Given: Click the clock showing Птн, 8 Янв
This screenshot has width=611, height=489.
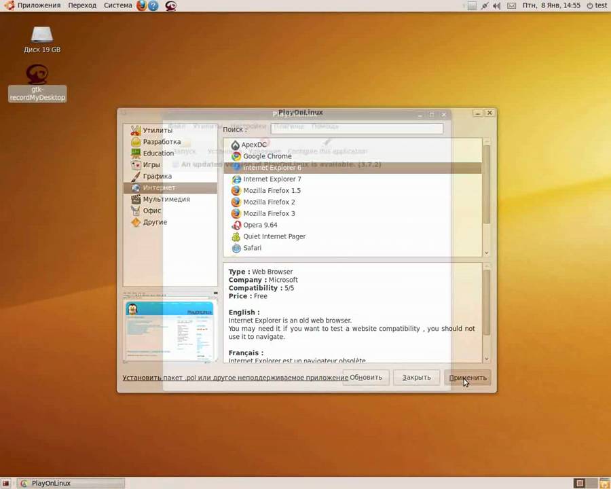Looking at the screenshot, I should (x=551, y=5).
